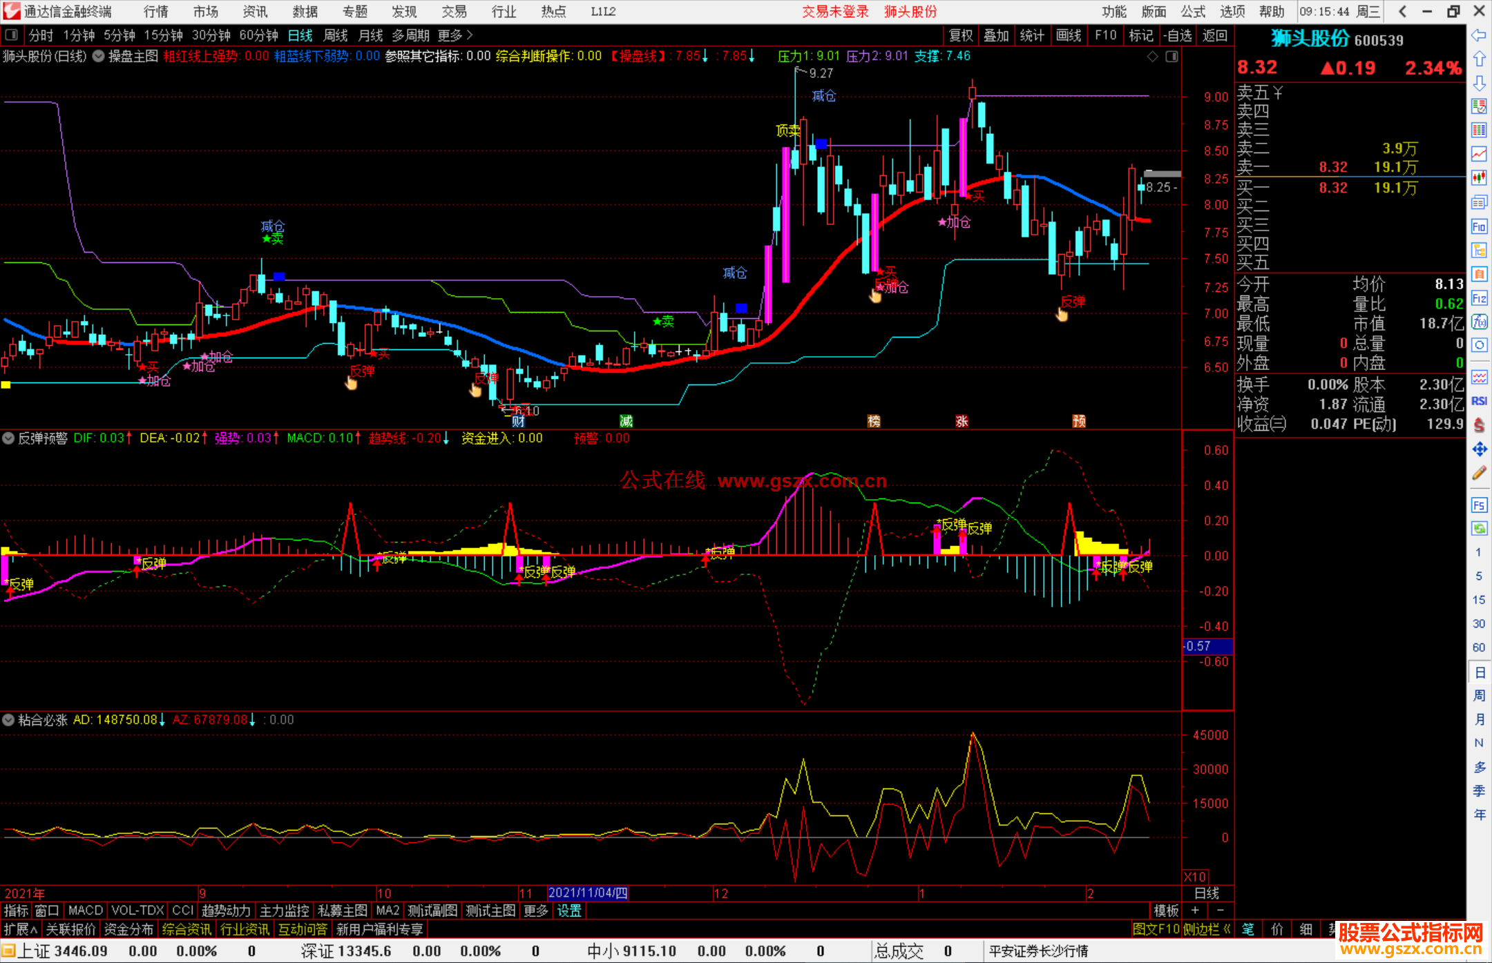Toggle the 操盘主图 indicator round button
The height and width of the screenshot is (963, 1492).
pyautogui.click(x=99, y=56)
